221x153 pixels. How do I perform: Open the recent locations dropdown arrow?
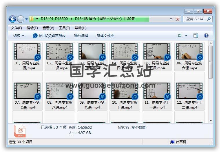(x=26, y=19)
